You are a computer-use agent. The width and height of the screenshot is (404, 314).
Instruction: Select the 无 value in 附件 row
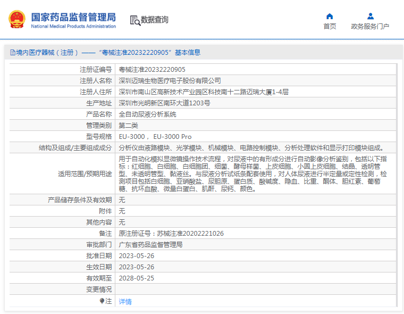pyautogui.click(x=122, y=211)
